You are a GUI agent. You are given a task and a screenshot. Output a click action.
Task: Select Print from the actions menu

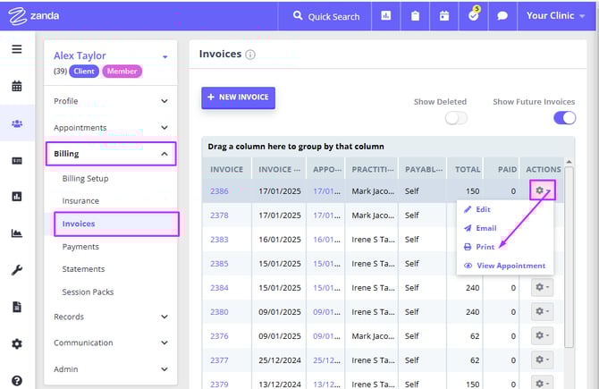pyautogui.click(x=486, y=247)
